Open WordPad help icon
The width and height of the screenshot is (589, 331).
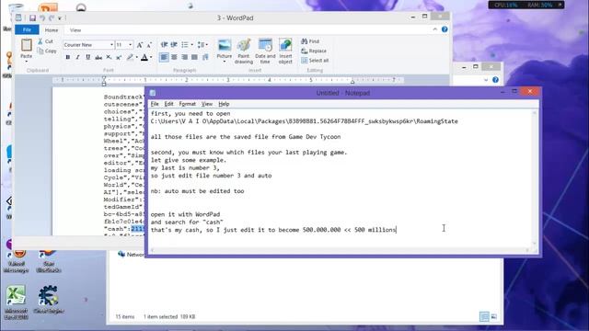coord(445,29)
